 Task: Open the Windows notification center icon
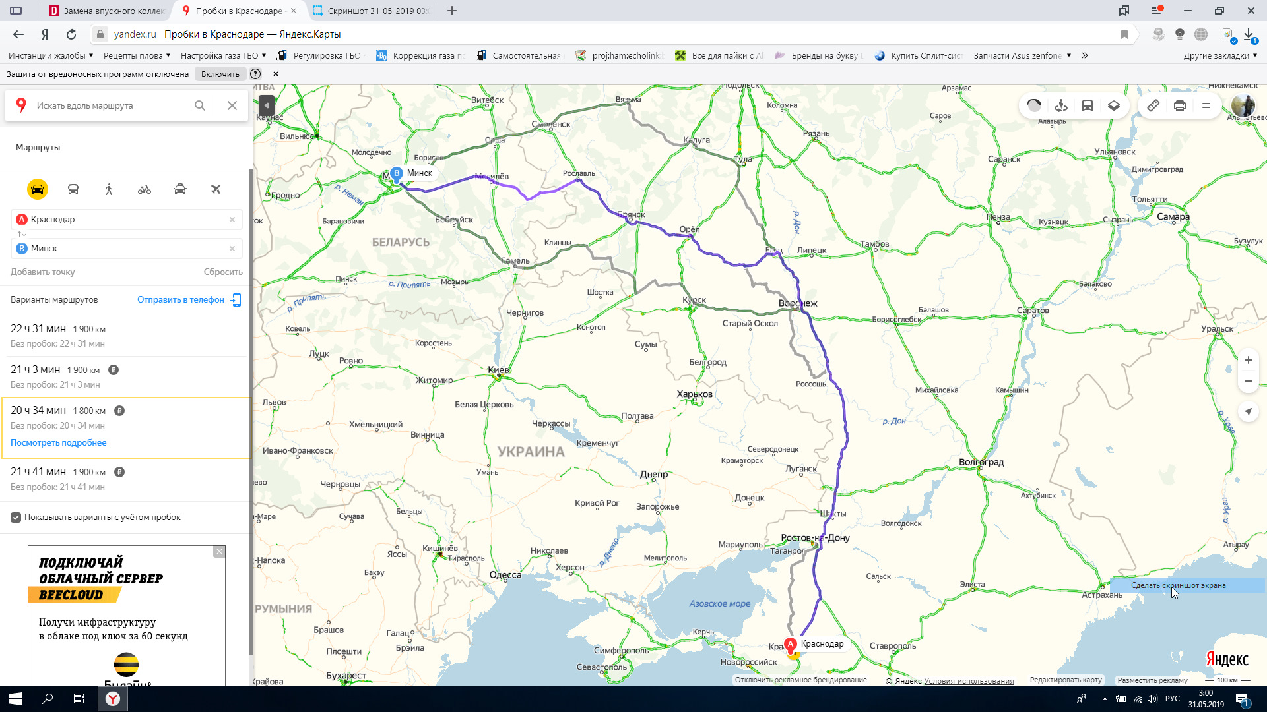(1242, 699)
